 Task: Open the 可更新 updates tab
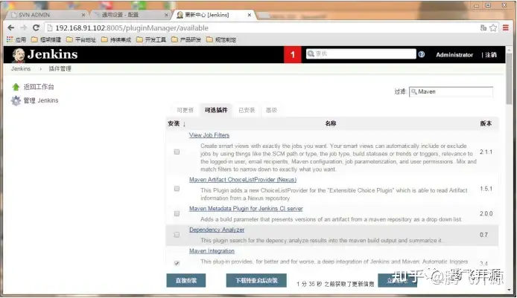185,110
